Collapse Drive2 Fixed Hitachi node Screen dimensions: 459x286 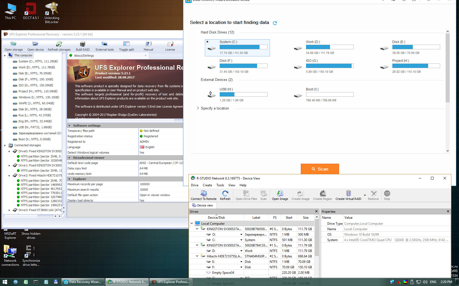click(9, 176)
